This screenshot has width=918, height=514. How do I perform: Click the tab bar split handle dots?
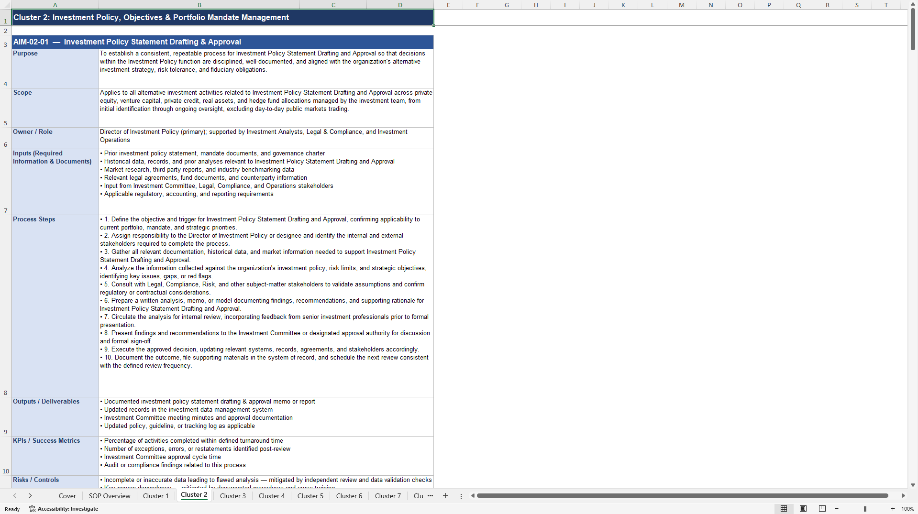pyautogui.click(x=461, y=496)
